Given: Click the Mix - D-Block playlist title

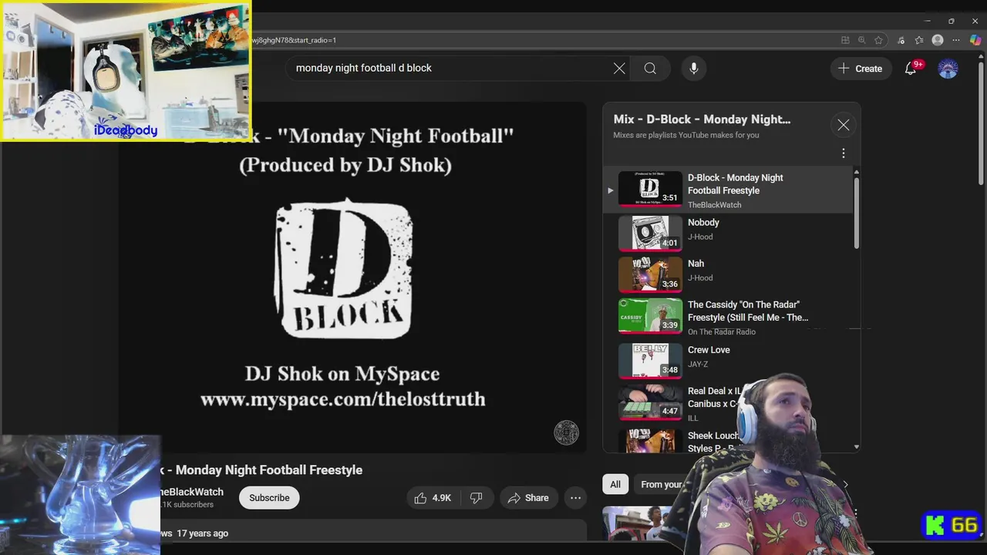Looking at the screenshot, I should (x=702, y=119).
